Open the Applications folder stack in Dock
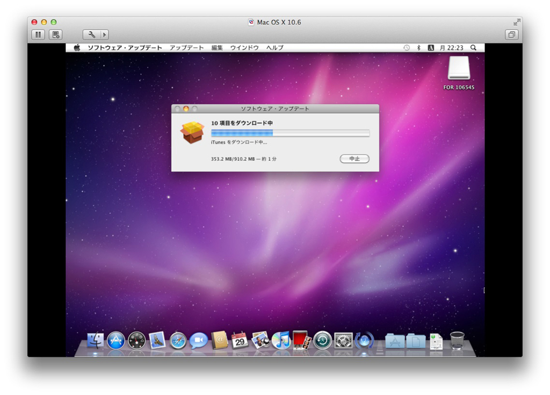 coord(395,341)
